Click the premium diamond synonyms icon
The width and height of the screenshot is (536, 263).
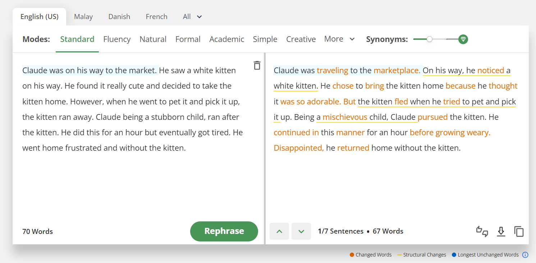[x=463, y=39]
